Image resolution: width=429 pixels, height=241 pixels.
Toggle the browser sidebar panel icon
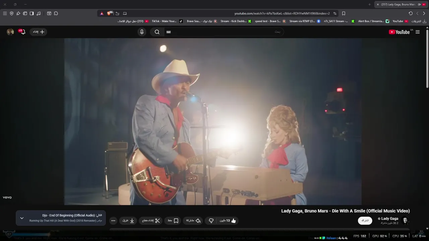[x=32, y=13]
